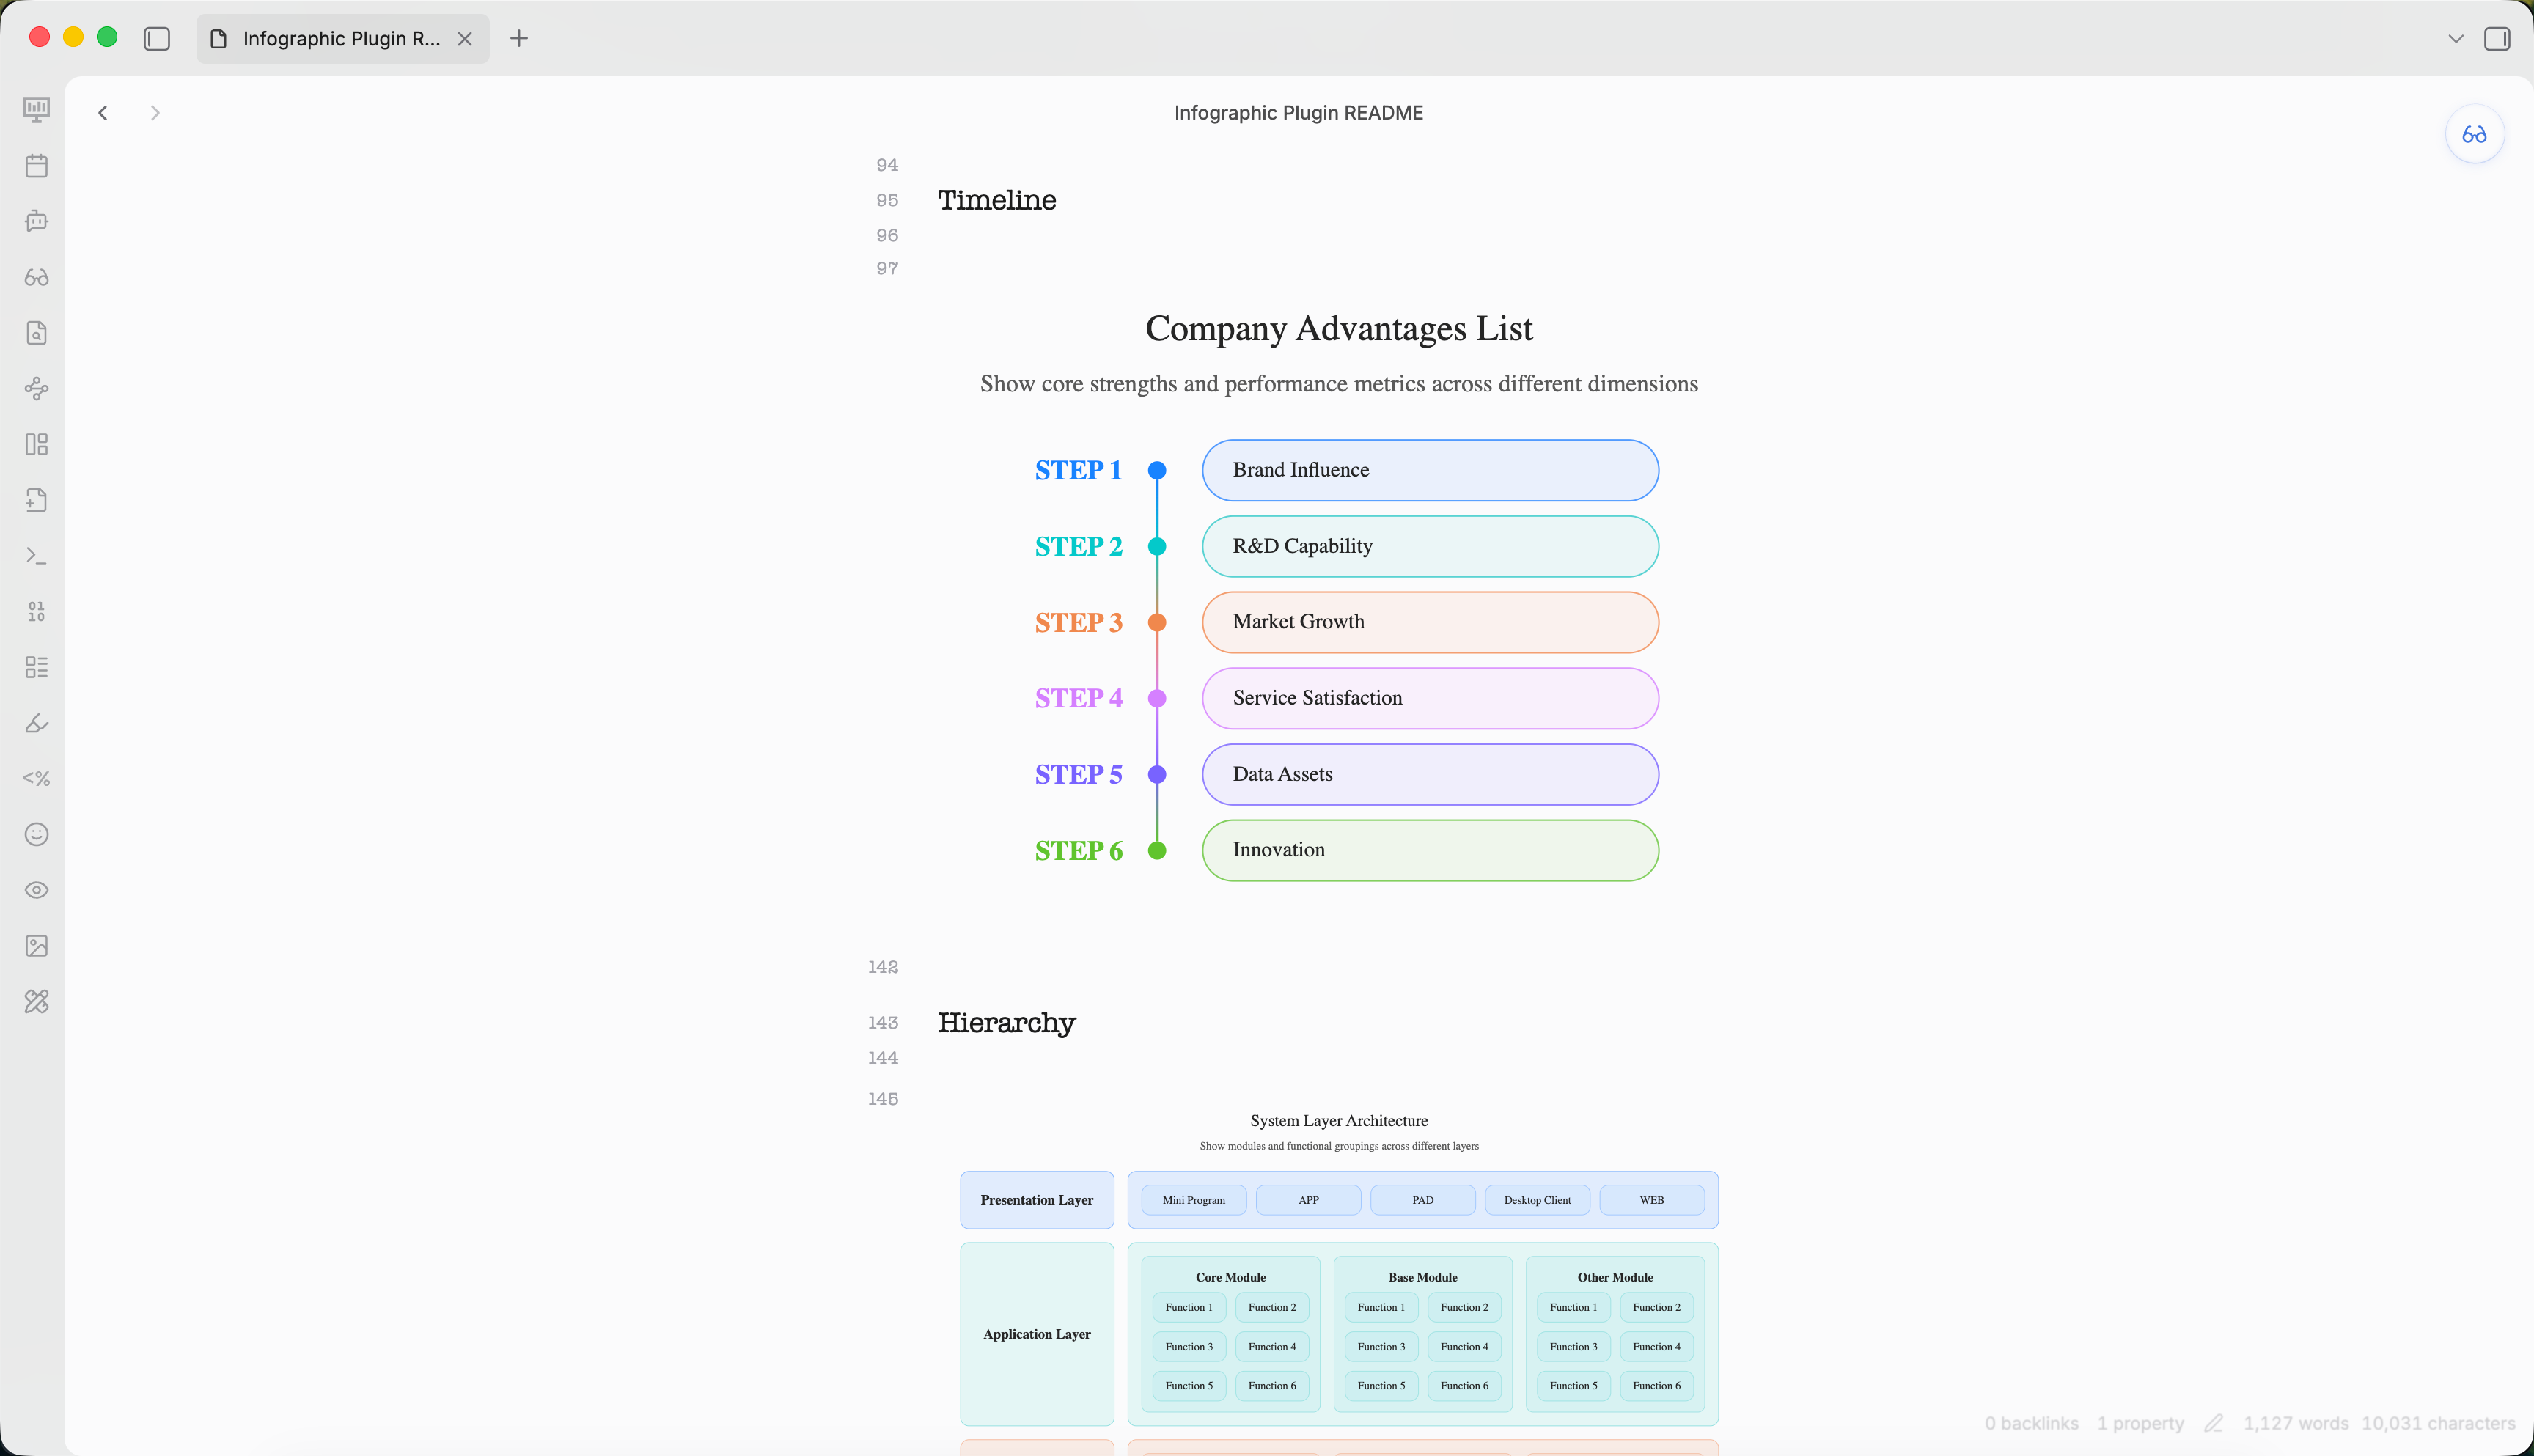Open the robot chat bot icon
The image size is (2534, 1456).
coord(36,221)
